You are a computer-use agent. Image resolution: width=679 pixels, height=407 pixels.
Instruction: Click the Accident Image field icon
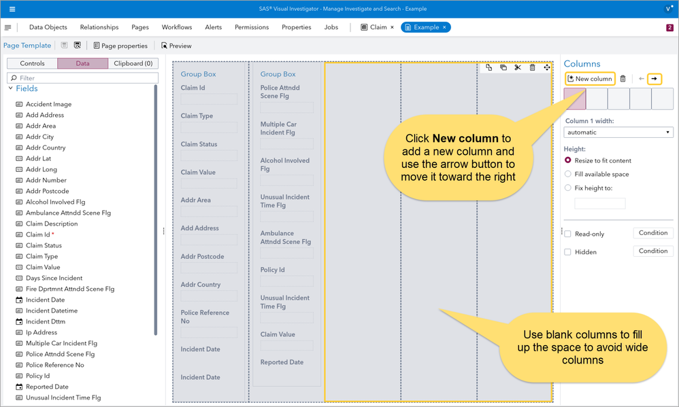pyautogui.click(x=19, y=104)
